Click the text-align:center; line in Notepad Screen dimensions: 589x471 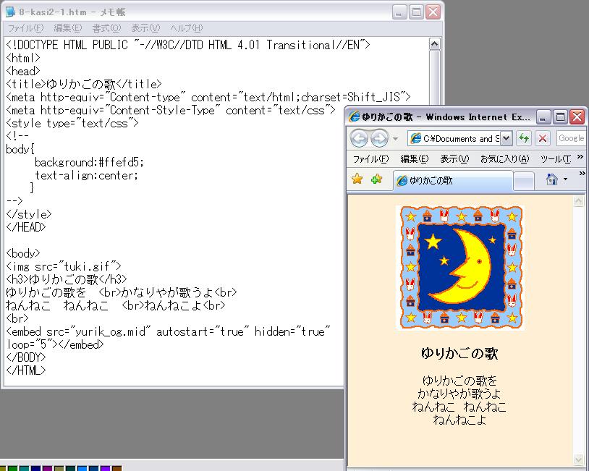click(x=86, y=175)
